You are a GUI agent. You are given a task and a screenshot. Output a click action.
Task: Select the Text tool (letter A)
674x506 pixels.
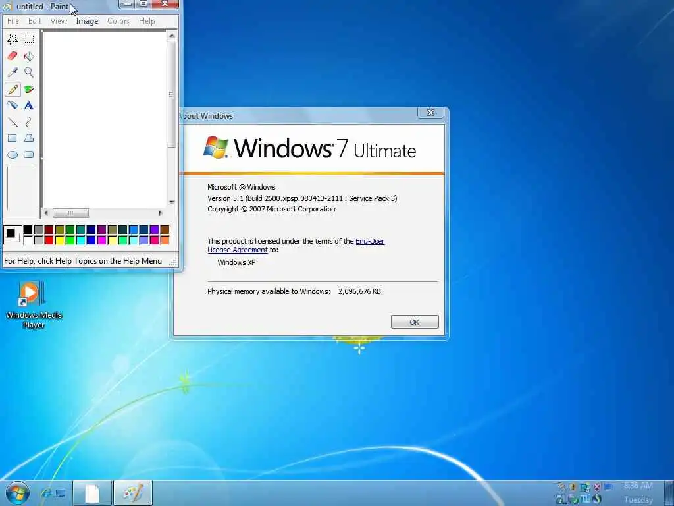pyautogui.click(x=29, y=105)
